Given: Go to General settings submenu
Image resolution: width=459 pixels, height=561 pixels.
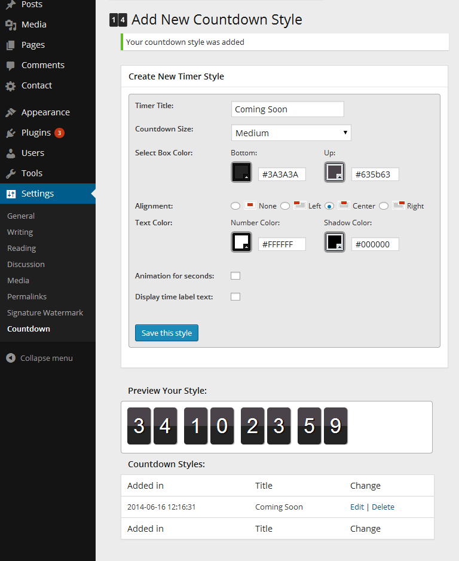Looking at the screenshot, I should pos(21,216).
